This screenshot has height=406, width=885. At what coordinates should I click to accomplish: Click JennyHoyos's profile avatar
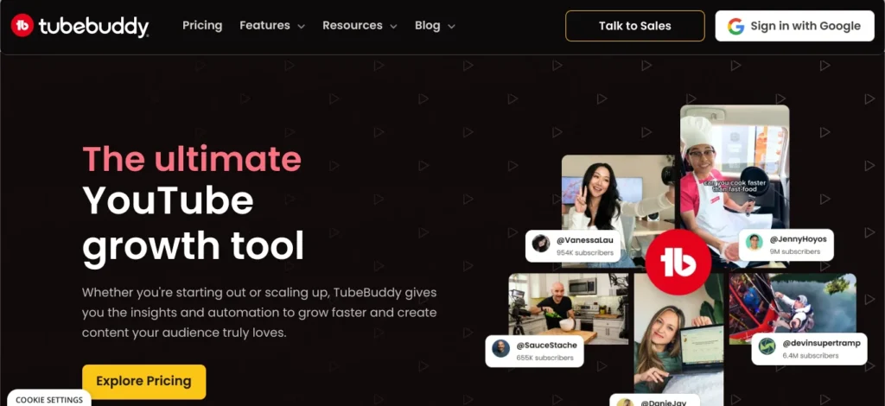tap(754, 242)
